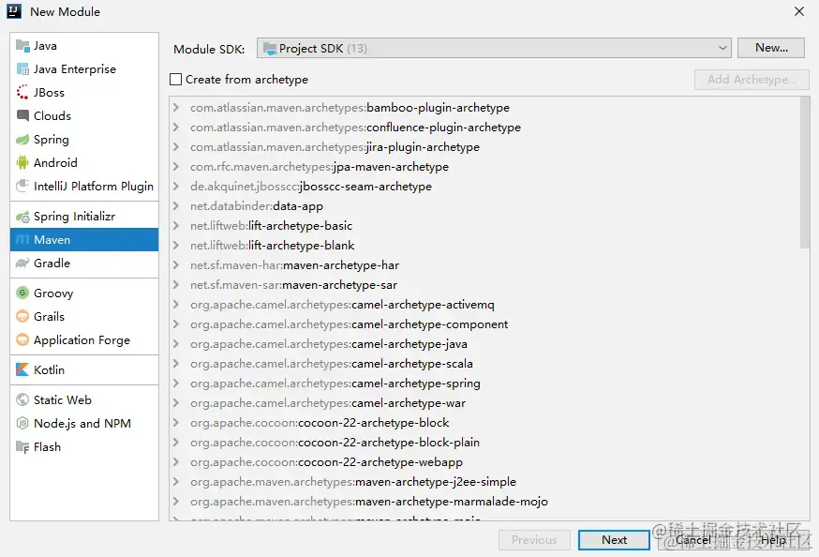Click the JBoss red dots icon
819x557 pixels.
pyautogui.click(x=22, y=93)
